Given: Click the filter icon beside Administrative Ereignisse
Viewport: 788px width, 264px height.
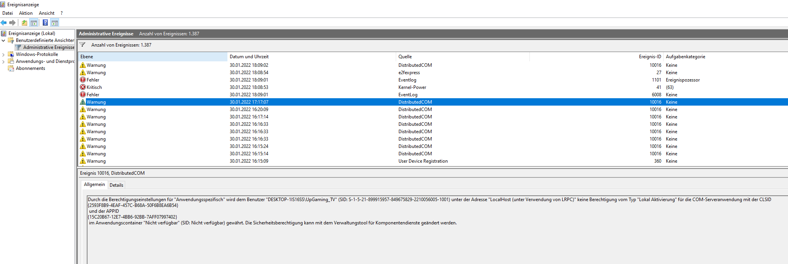Looking at the screenshot, I should pos(18,47).
